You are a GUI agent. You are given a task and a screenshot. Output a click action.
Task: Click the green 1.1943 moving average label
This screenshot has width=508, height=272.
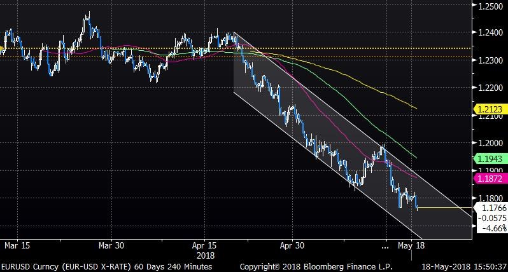tap(490, 159)
